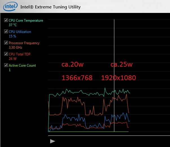Click the vertical time marker in graph

point(114,75)
